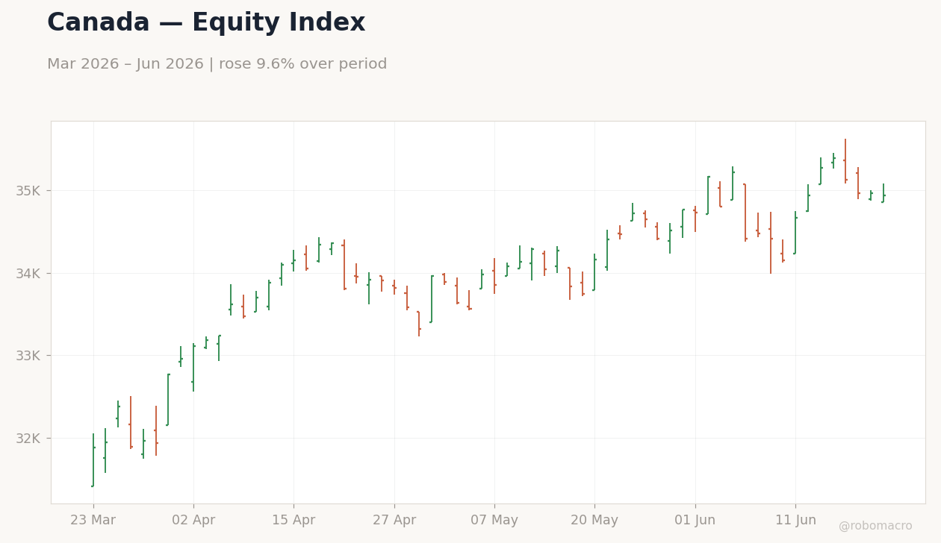Click the '11 Jun' x-axis date label
Screen dimensions: 941x543
(795, 521)
